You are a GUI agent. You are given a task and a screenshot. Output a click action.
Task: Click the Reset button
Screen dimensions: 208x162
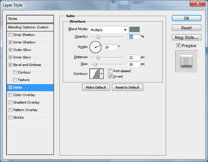pos(187,28)
